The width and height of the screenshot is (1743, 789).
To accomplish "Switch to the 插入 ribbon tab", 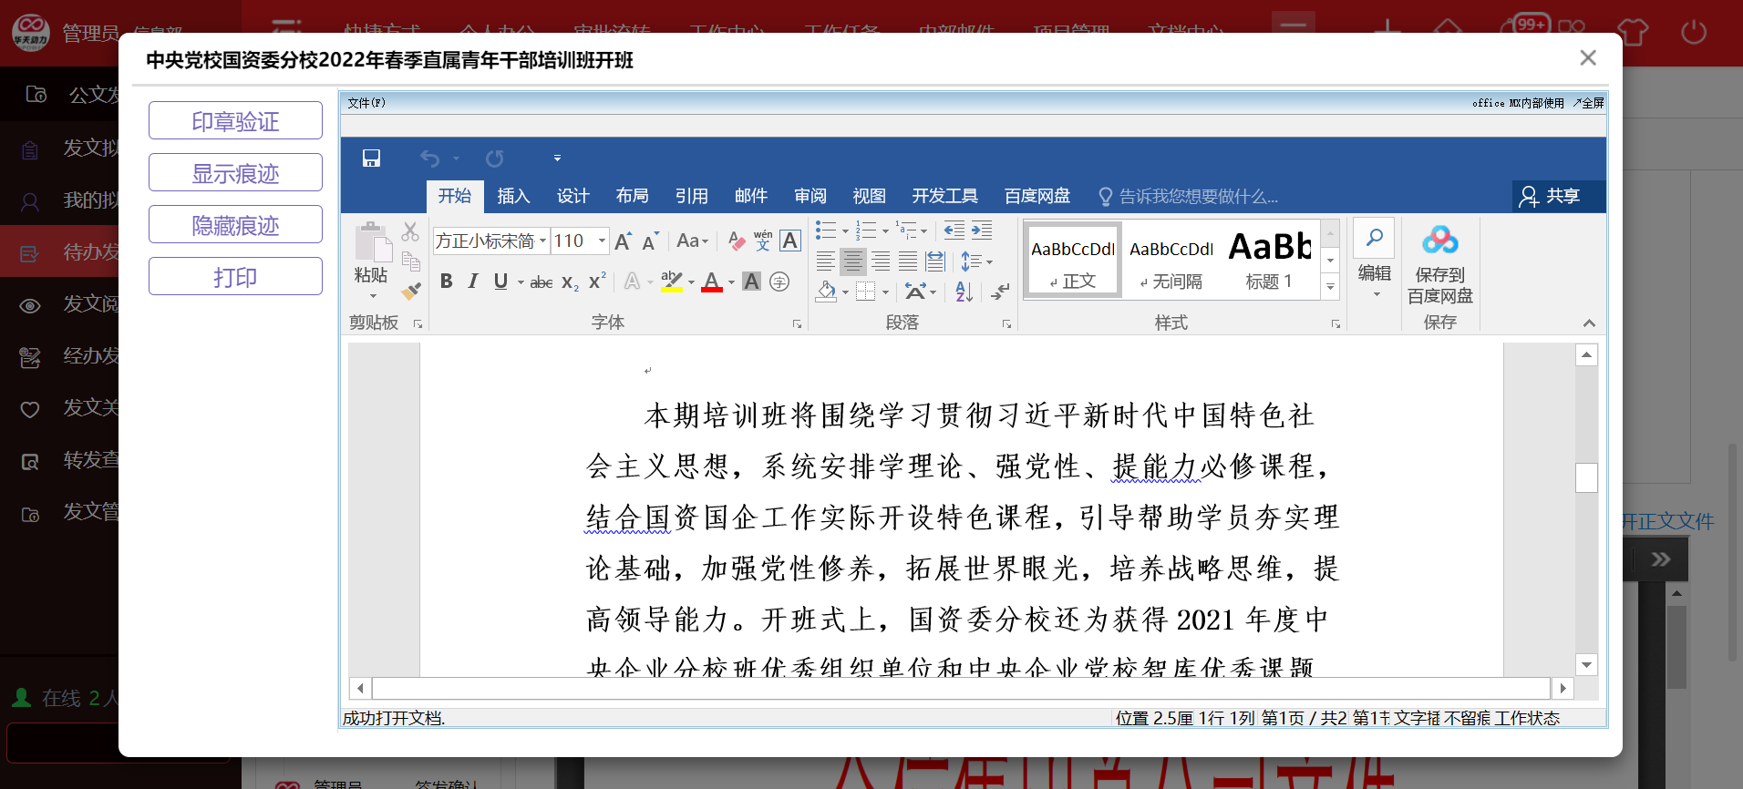I will coord(513,196).
